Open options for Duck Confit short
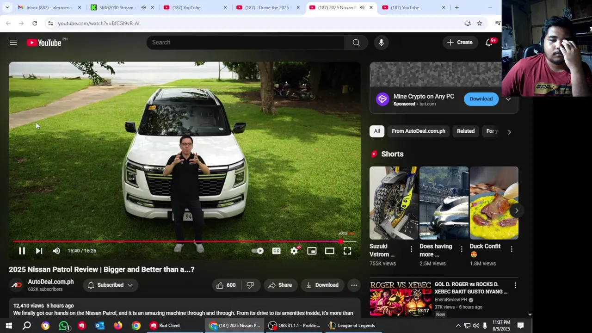592x333 pixels. (x=512, y=249)
